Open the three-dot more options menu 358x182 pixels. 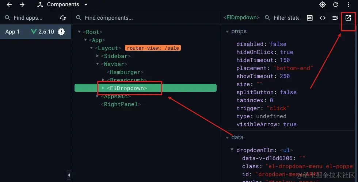pyautogui.click(x=349, y=5)
